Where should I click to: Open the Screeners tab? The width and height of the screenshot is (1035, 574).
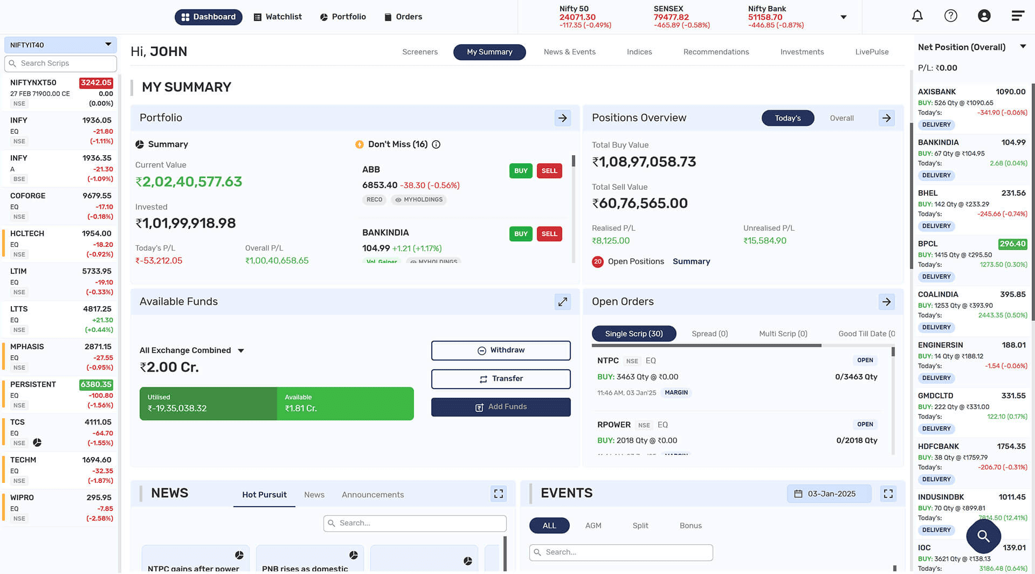tap(419, 52)
